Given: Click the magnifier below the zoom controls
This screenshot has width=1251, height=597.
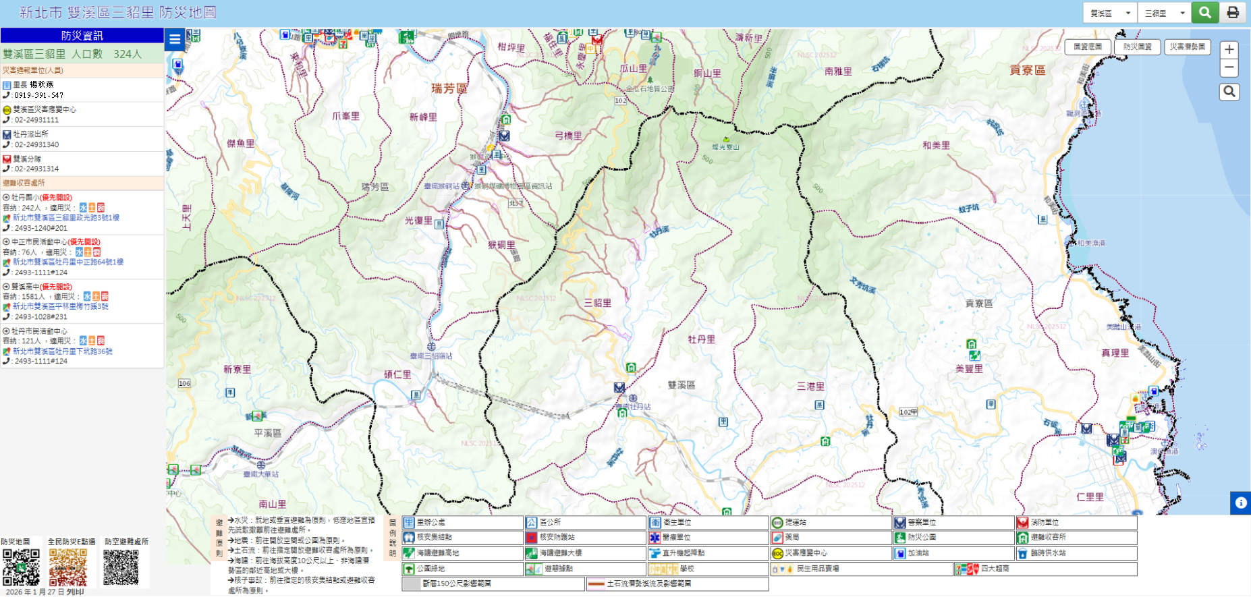Looking at the screenshot, I should coord(1229,92).
